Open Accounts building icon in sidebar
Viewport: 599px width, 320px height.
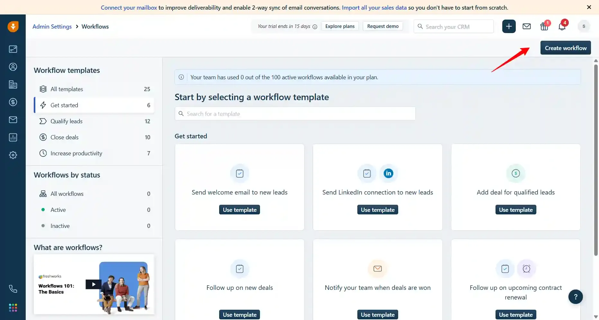click(13, 84)
